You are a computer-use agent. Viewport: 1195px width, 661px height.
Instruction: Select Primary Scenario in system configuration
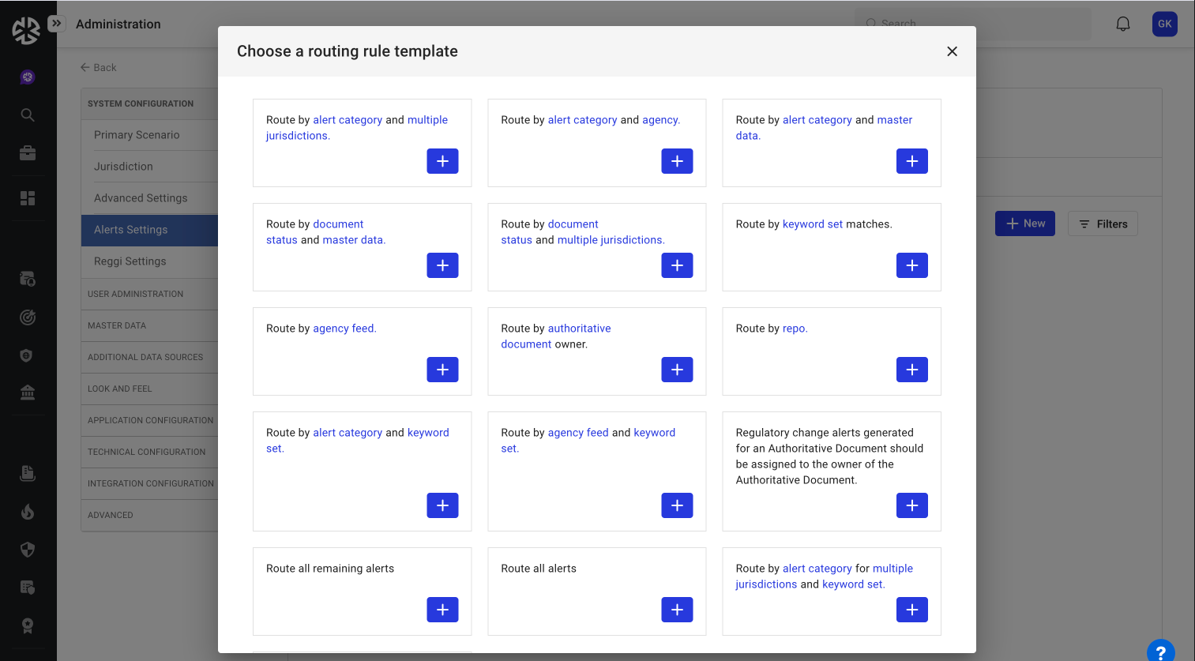click(x=149, y=135)
